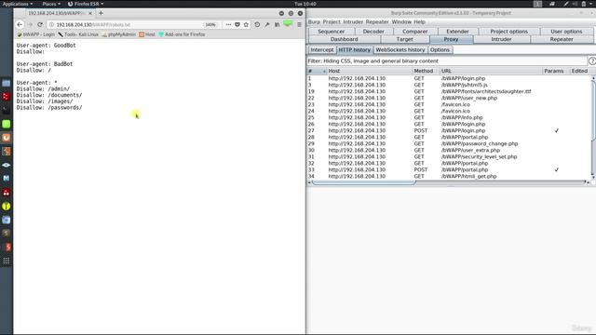Open the Firefox ESR app menu
Viewport: 596px width, 335px height.
(x=86, y=4)
